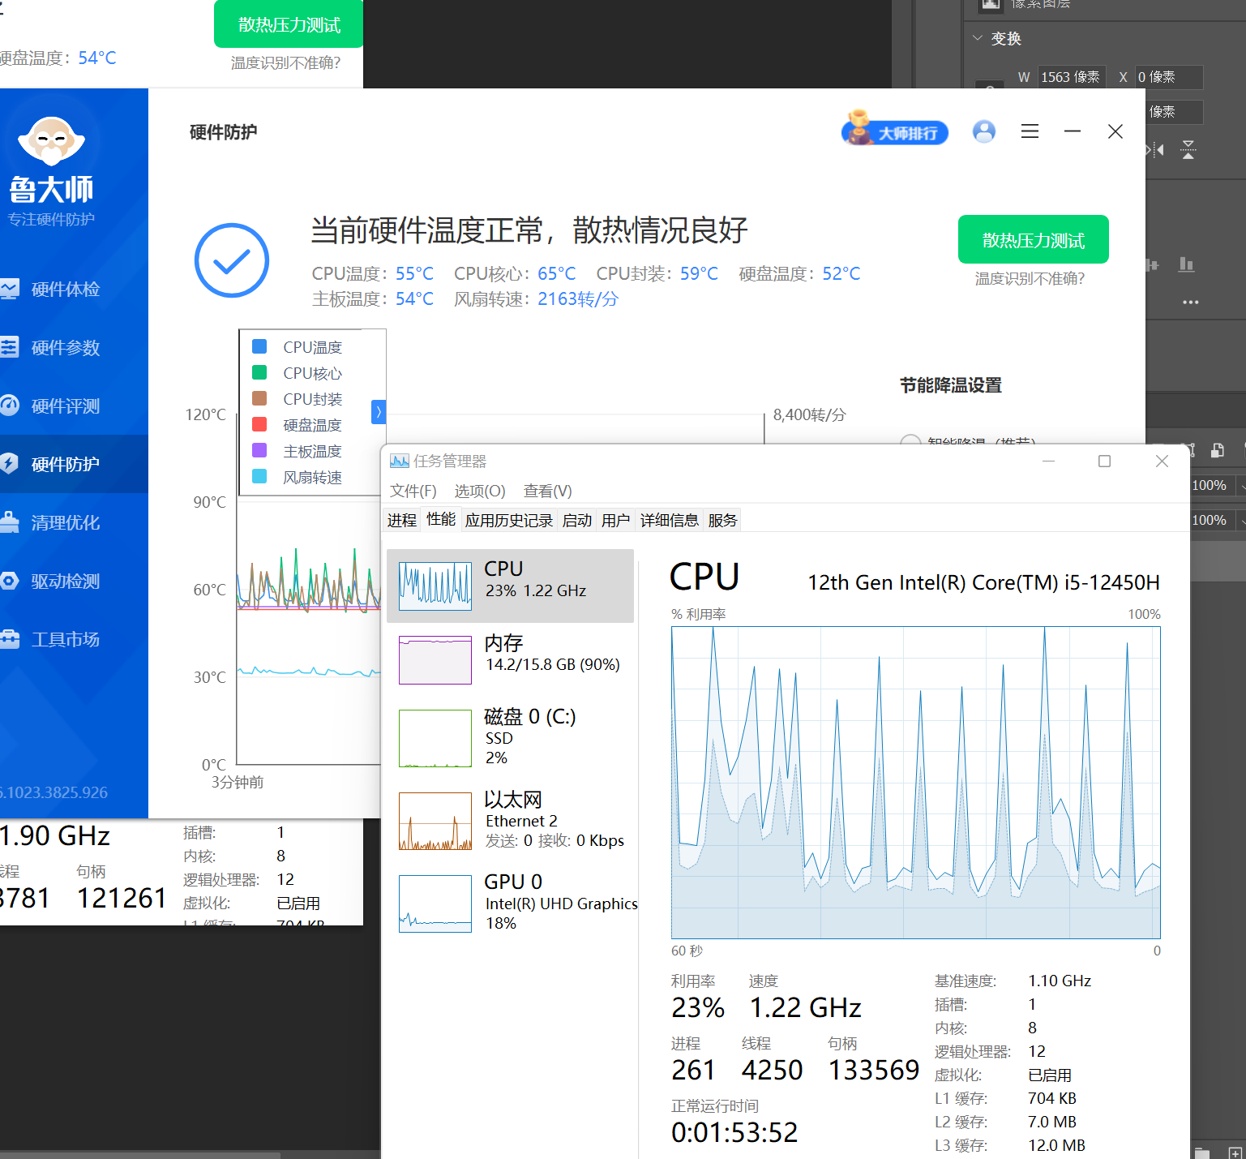The image size is (1246, 1159).
Task: Click align bottom edges icon in Photoshop
Action: (x=1186, y=264)
